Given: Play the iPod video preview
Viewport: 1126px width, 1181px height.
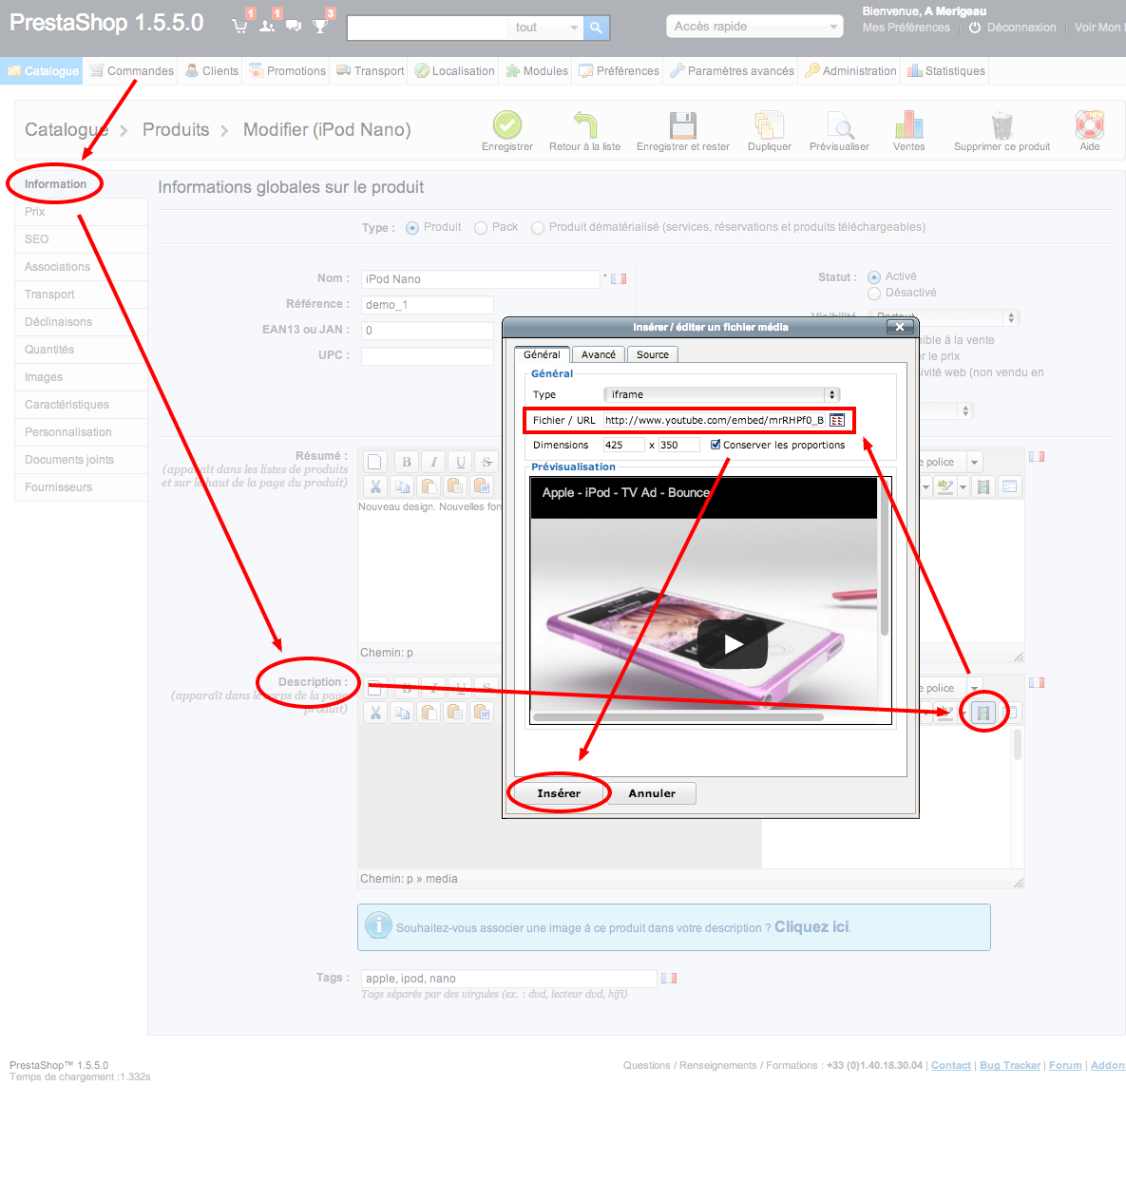Looking at the screenshot, I should [732, 644].
